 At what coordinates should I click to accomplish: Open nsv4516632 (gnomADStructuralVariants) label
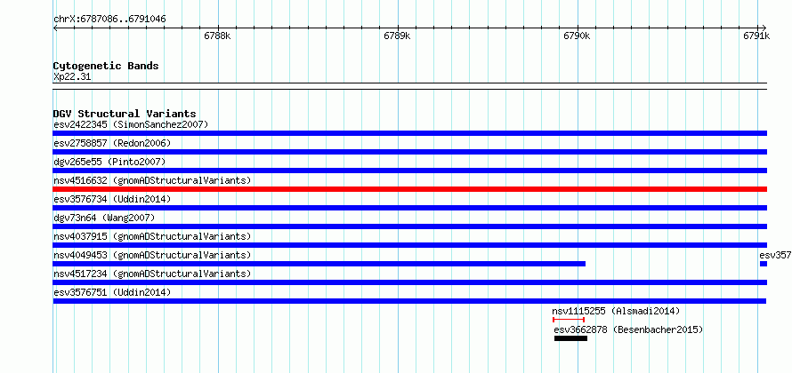[152, 180]
